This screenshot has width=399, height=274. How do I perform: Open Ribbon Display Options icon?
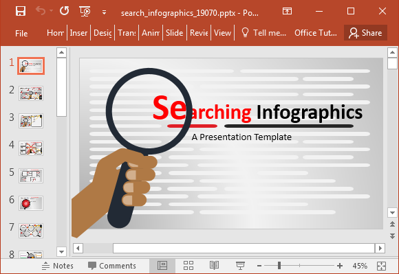287,11
